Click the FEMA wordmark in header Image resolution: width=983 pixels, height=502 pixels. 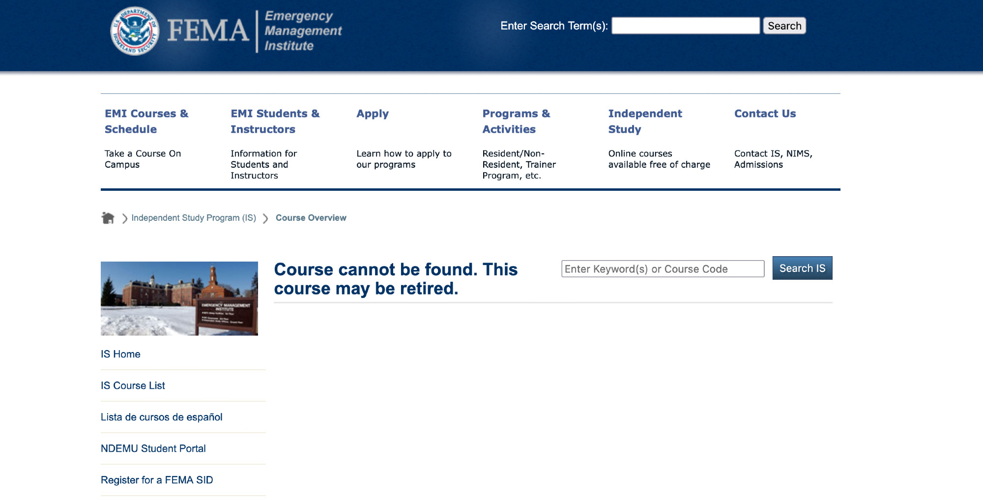pyautogui.click(x=208, y=30)
